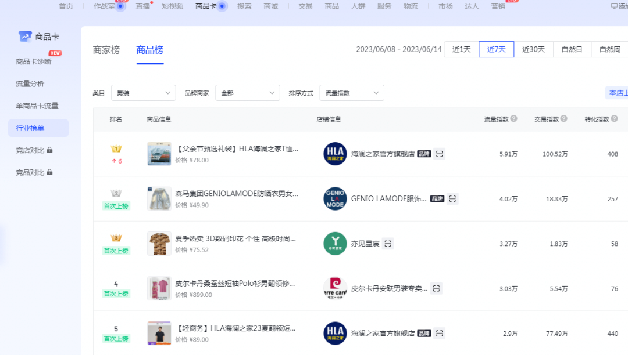Click the 流量指数 help question icon
Image resolution: width=628 pixels, height=355 pixels.
[x=514, y=118]
